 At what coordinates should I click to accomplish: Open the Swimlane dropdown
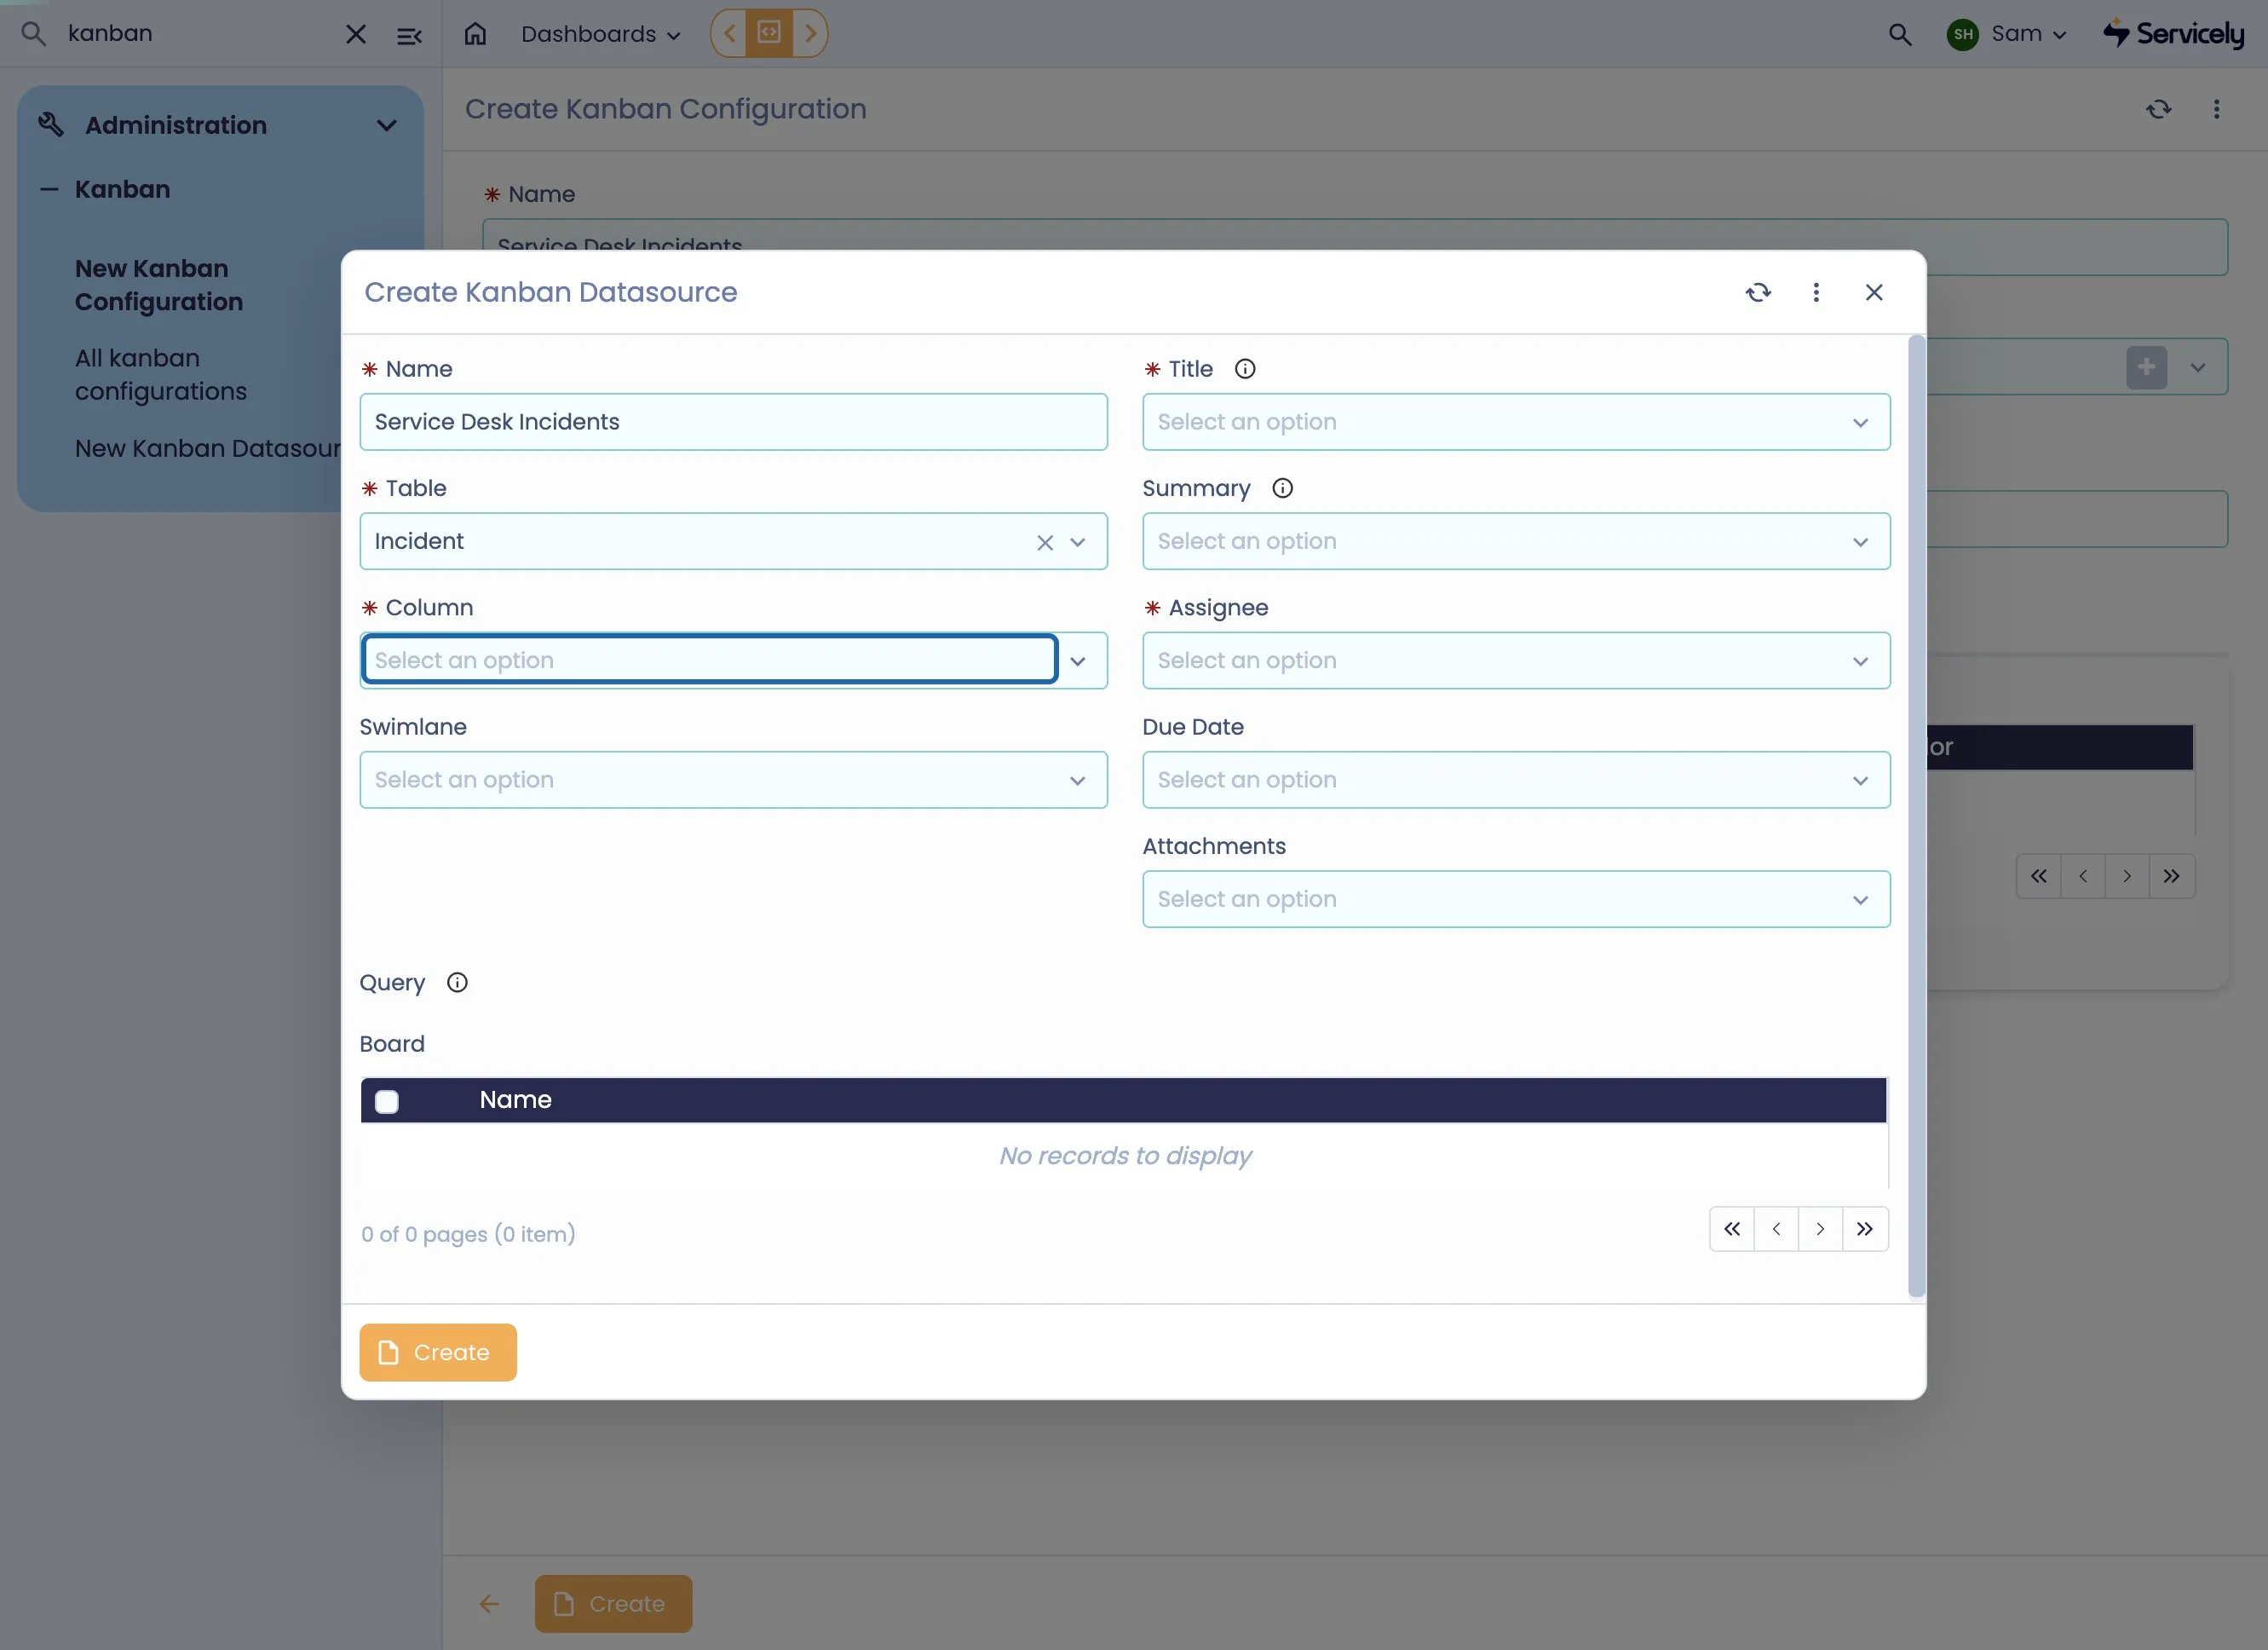click(x=733, y=781)
